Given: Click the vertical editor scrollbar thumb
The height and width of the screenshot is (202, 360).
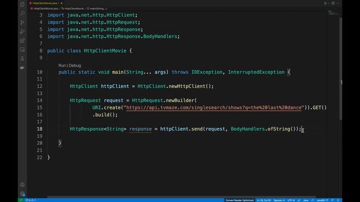Looking at the screenshot, I should point(340,68).
